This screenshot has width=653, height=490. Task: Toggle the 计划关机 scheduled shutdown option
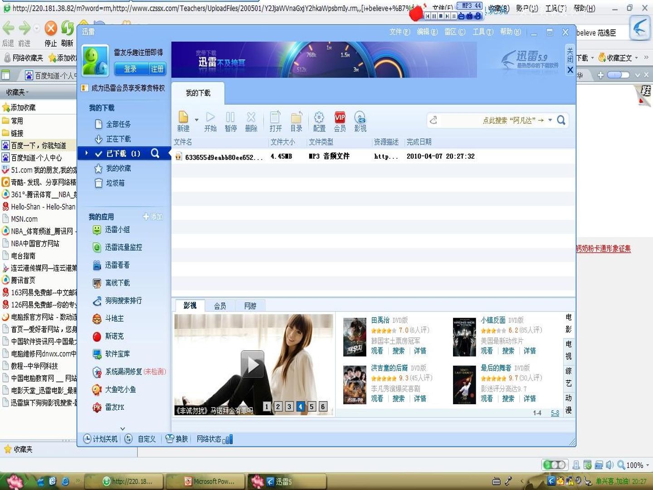[x=101, y=439]
